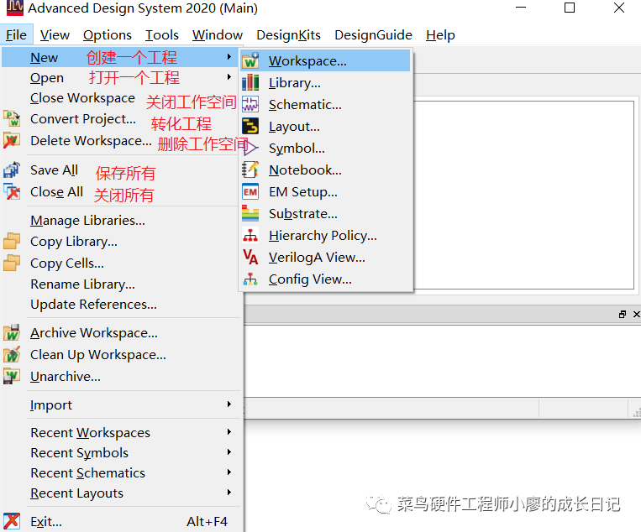Screen dimensions: 641x532
Task: Undock the lower panel with float icon
Action: 623,314
